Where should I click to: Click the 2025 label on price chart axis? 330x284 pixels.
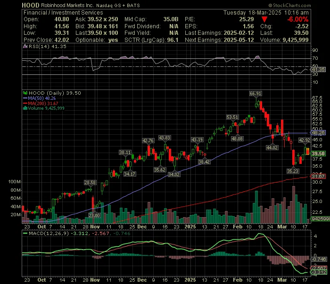coord(190,227)
